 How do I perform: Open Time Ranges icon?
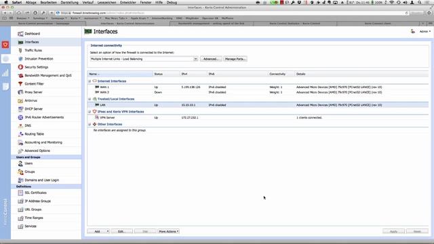(x=20, y=218)
